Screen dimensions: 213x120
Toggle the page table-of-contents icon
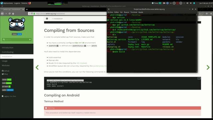pyautogui.click(x=47, y=19)
